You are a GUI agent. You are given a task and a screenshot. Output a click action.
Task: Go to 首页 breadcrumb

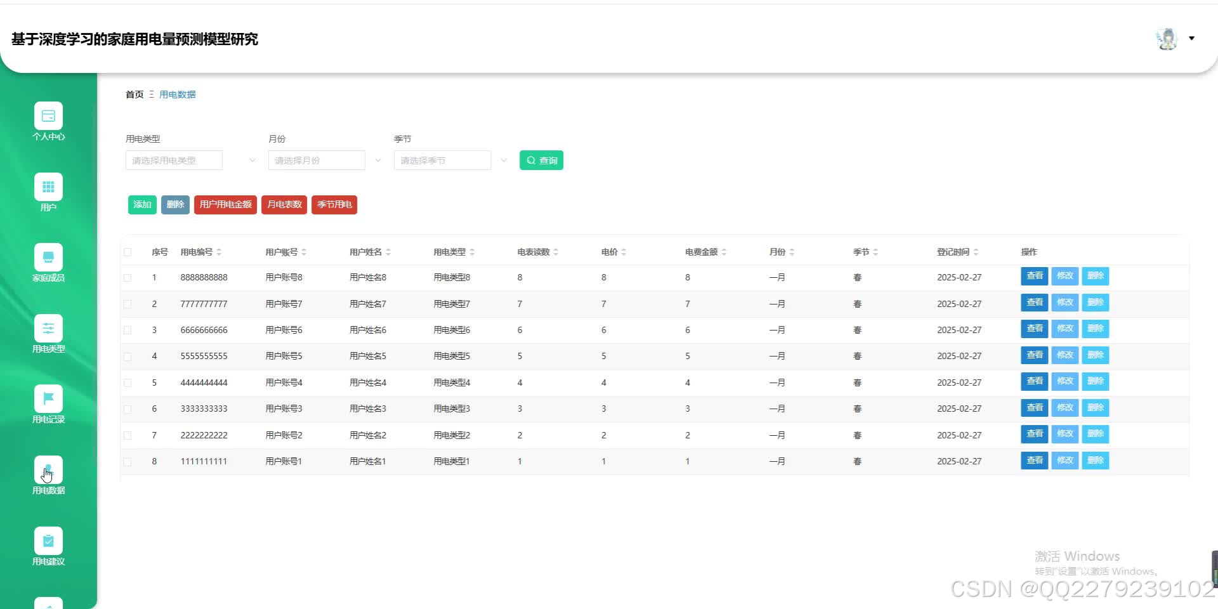click(134, 95)
